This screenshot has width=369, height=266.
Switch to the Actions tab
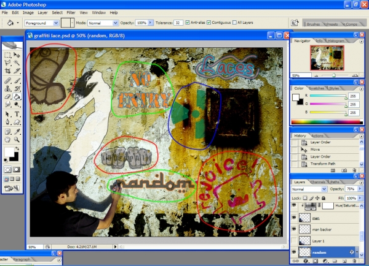click(x=317, y=135)
